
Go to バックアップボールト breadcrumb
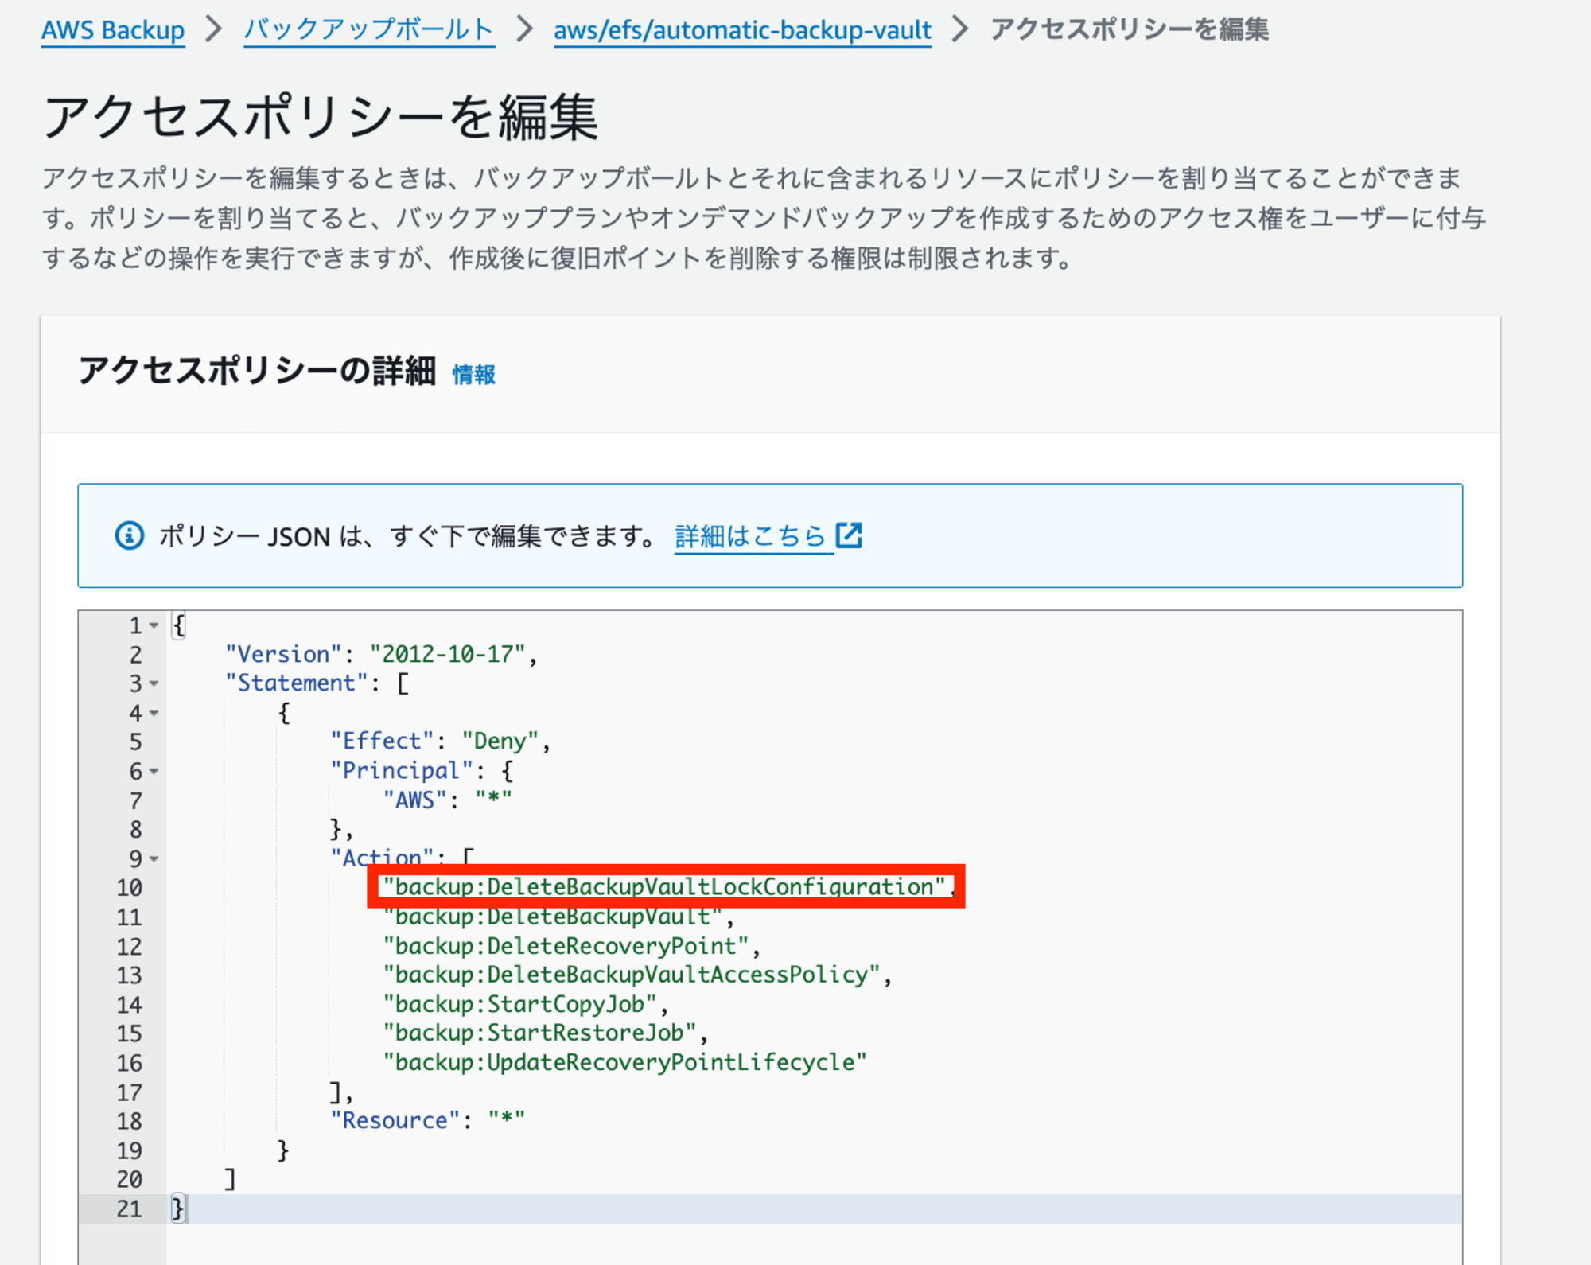click(369, 29)
